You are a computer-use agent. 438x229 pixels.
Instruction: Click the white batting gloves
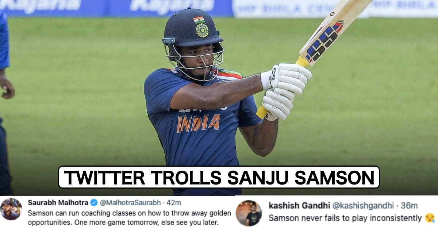285,91
